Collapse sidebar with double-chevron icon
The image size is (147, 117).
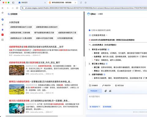2,8
